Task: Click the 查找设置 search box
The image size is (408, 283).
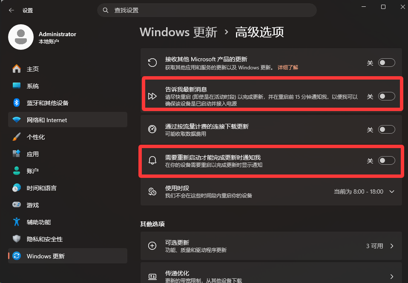Action: pos(207,10)
